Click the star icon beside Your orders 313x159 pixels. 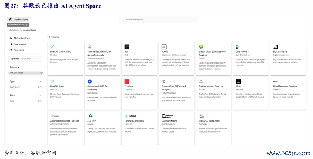11,50
